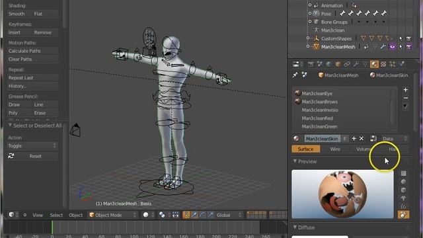Click the Smooth shading button
This screenshot has width=423, height=238.
click(19, 14)
